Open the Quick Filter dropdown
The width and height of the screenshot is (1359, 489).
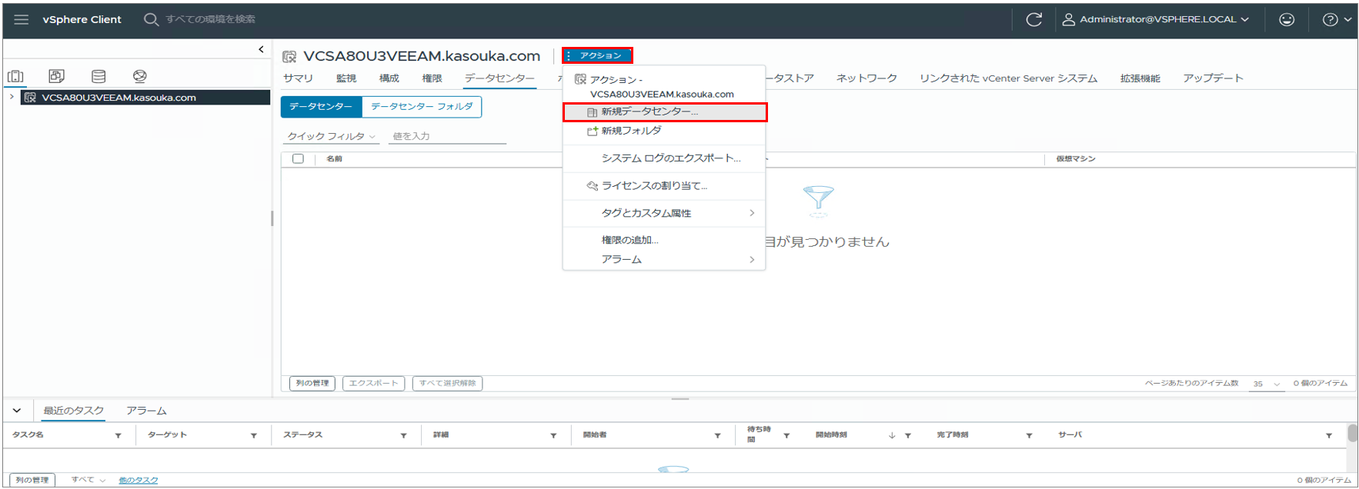(331, 136)
